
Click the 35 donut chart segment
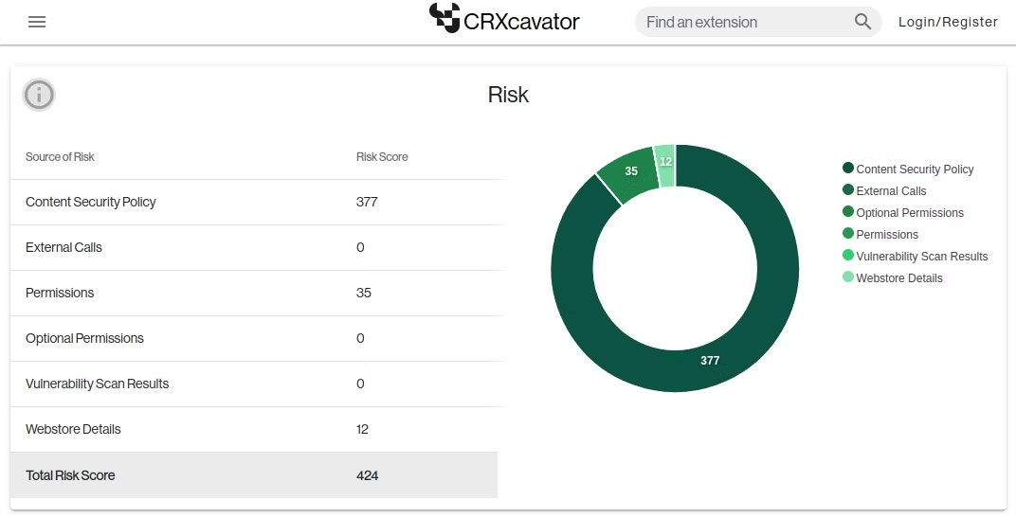click(629, 173)
